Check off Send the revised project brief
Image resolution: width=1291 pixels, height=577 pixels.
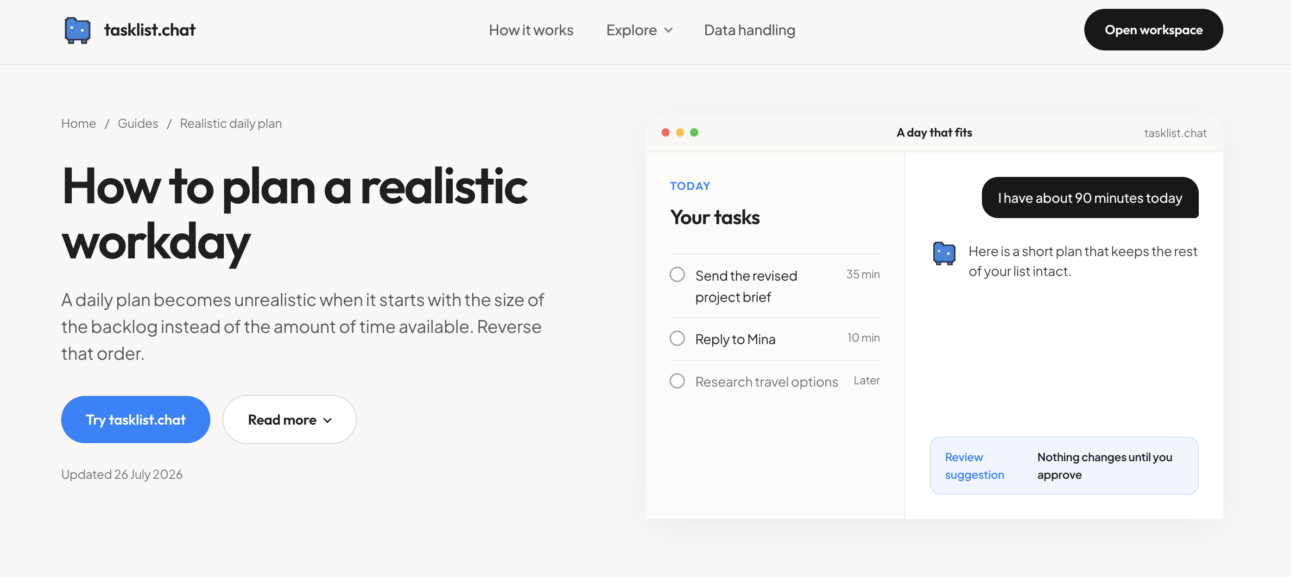[x=677, y=275]
